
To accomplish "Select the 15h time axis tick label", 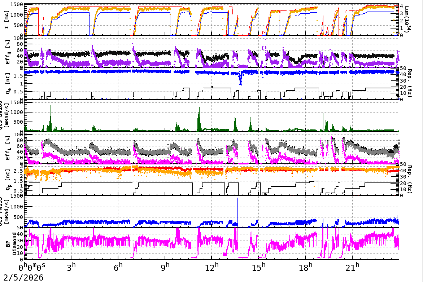I will coord(259,267).
